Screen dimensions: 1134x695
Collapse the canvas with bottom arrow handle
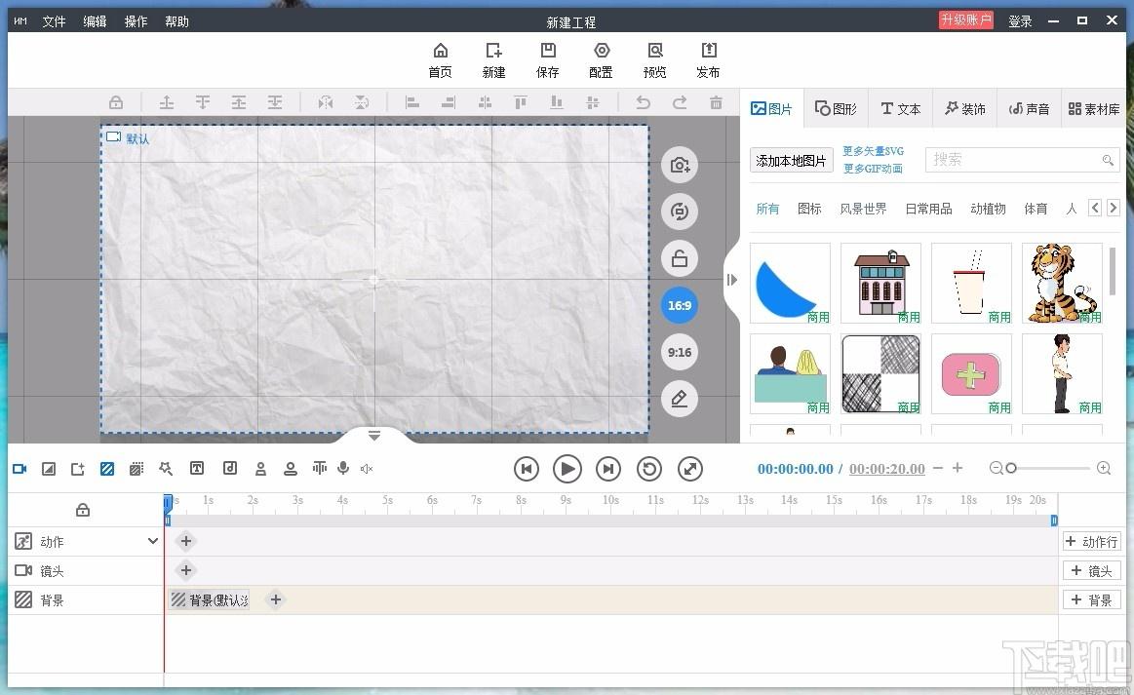click(374, 436)
